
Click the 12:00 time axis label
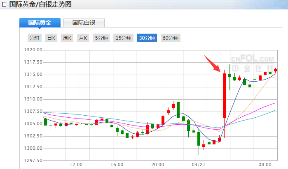point(76,164)
